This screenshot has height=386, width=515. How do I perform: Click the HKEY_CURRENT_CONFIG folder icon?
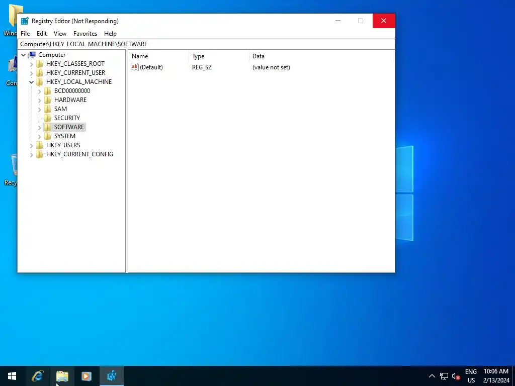coord(40,154)
